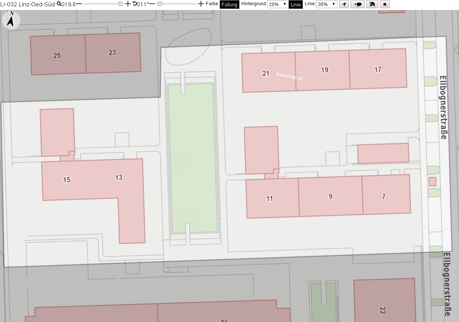Click the X close toolbar button

pyautogui.click(x=385, y=4)
